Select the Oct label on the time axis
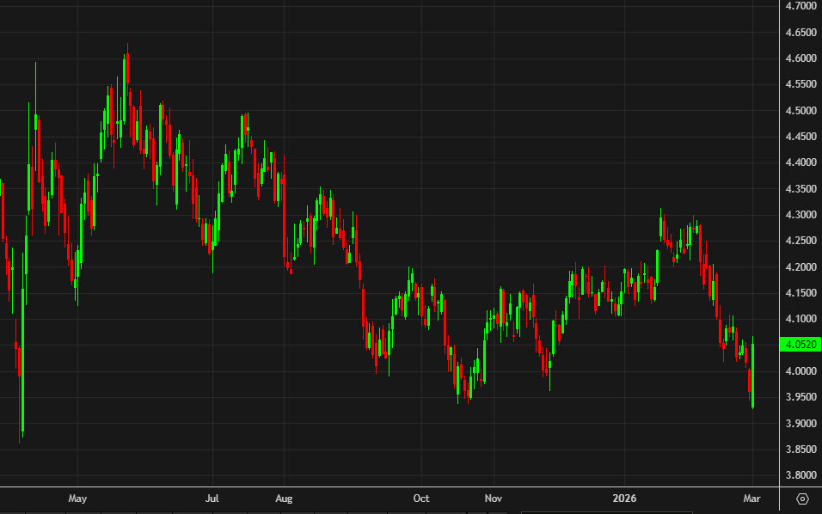 (421, 498)
